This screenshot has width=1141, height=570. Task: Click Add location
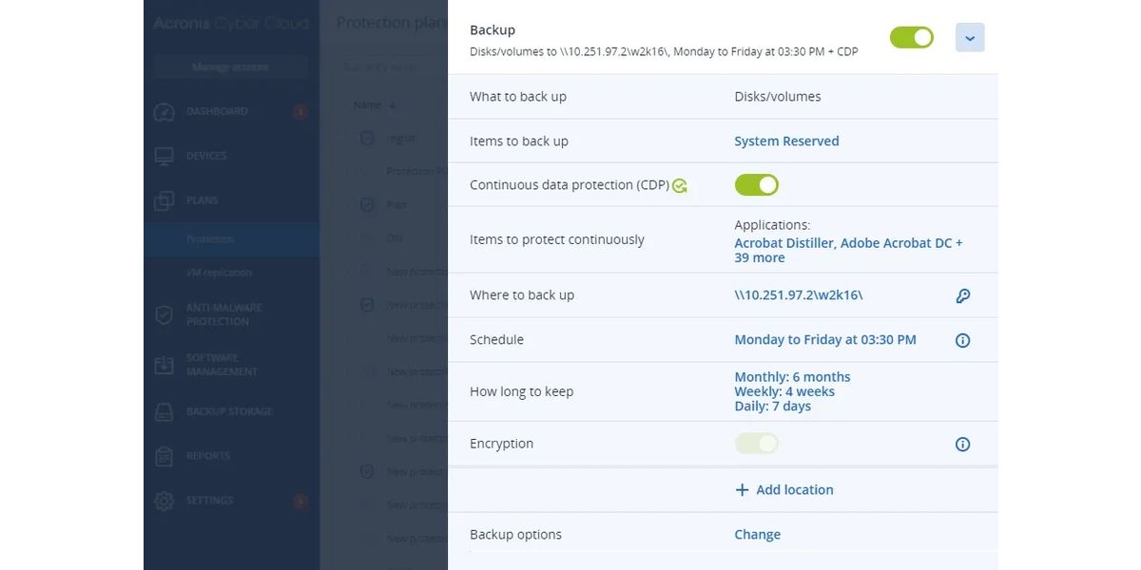pyautogui.click(x=784, y=490)
